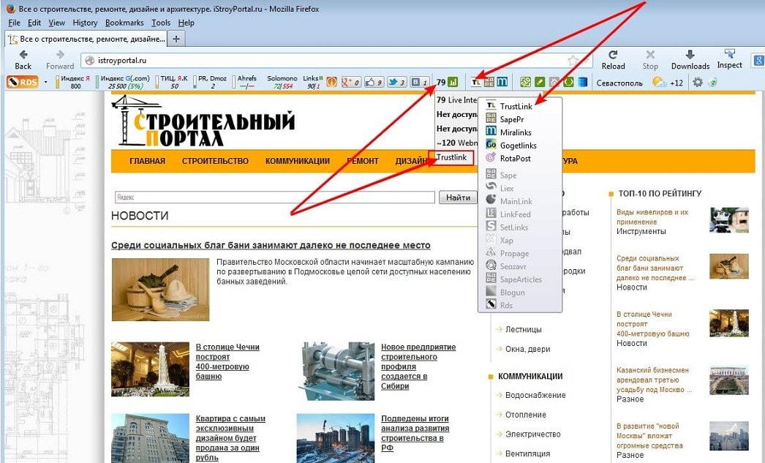Click the orange RDS bar button

[22, 82]
